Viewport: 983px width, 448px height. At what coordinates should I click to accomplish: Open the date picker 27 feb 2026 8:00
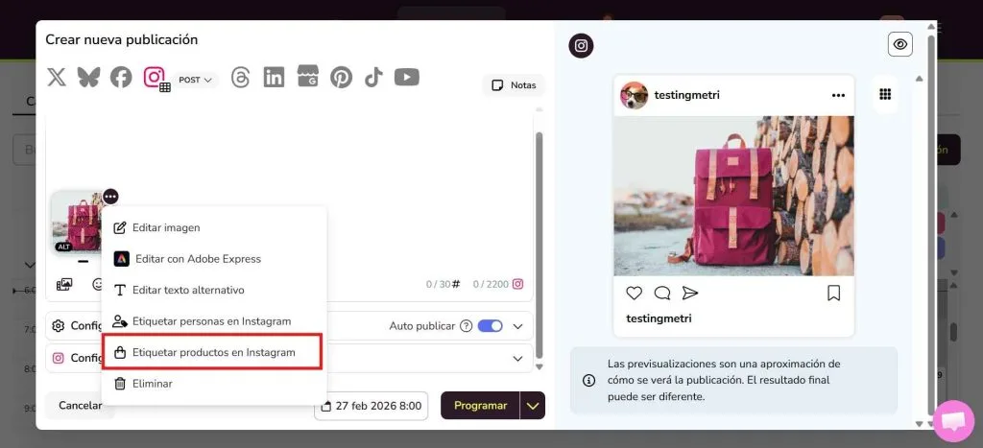pos(372,406)
